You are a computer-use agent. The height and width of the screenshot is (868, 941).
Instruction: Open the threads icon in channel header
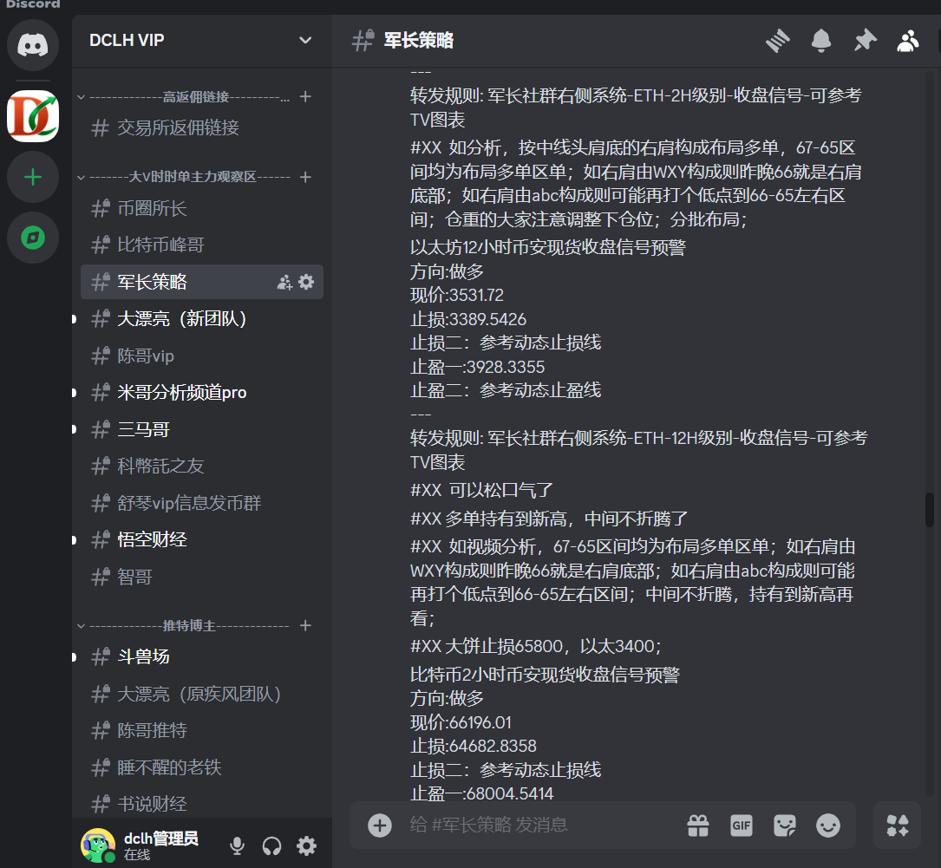(777, 40)
